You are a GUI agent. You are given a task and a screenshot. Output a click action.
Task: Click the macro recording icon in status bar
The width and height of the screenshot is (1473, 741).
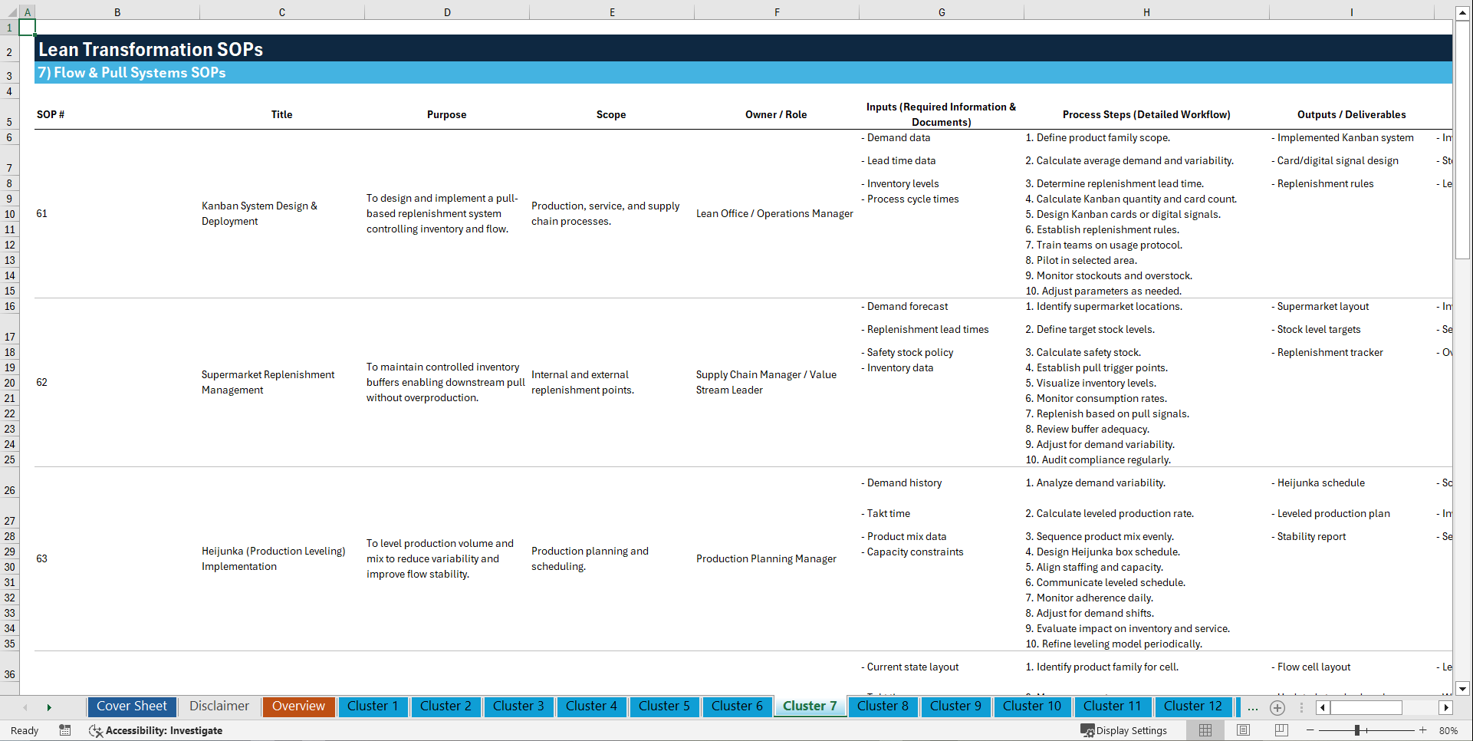point(65,730)
